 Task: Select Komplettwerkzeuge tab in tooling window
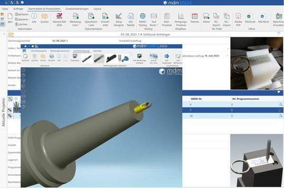[81, 51]
